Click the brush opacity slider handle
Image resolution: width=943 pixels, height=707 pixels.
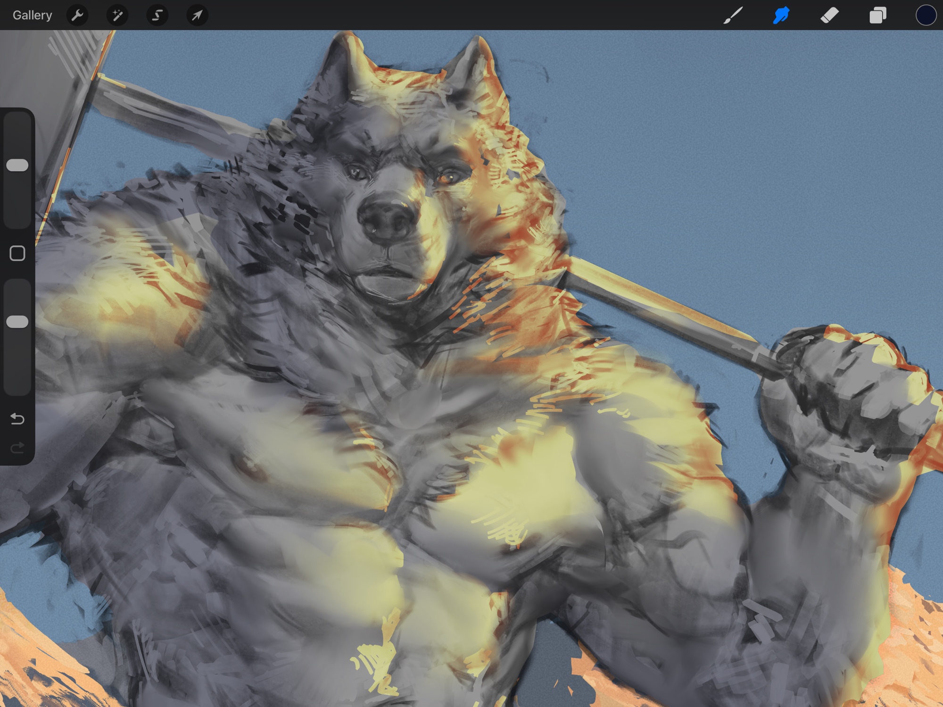coord(17,322)
